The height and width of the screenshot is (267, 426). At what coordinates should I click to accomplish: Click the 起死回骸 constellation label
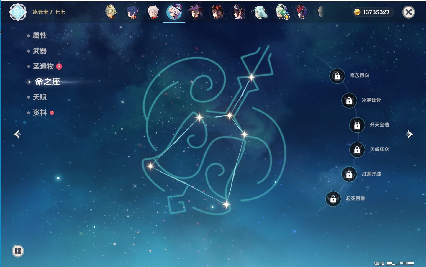coord(355,199)
